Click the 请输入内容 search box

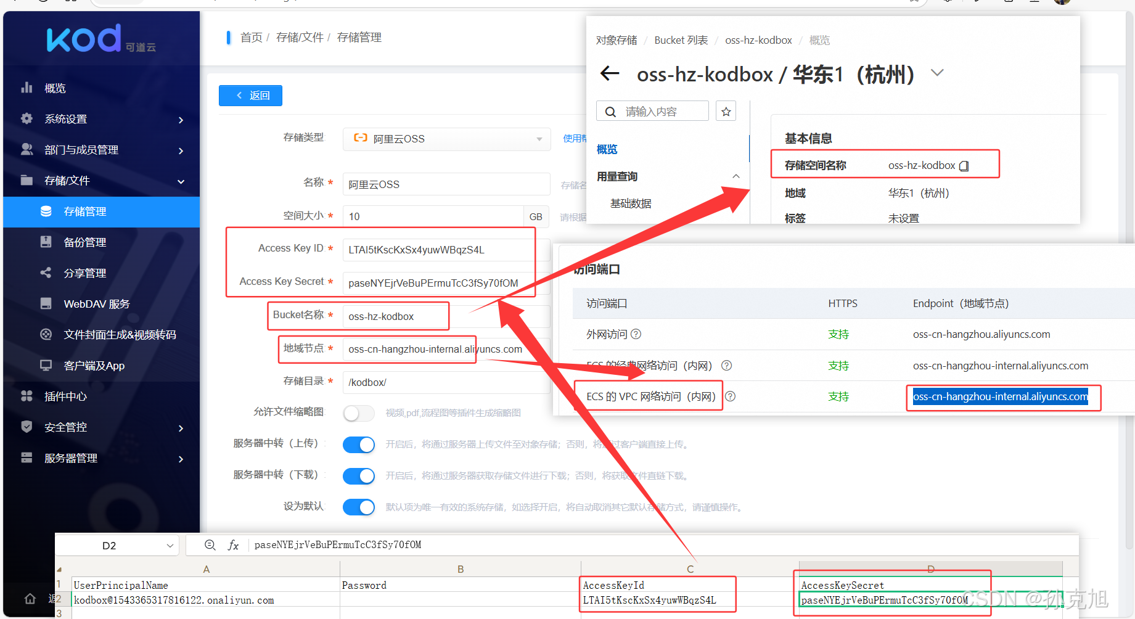[x=652, y=112]
